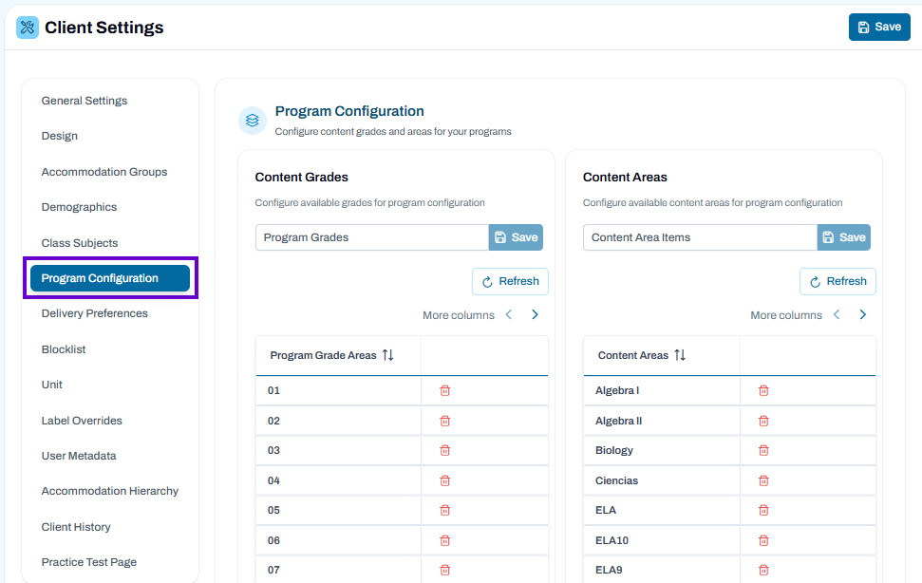Select grade row 03

tap(402, 450)
